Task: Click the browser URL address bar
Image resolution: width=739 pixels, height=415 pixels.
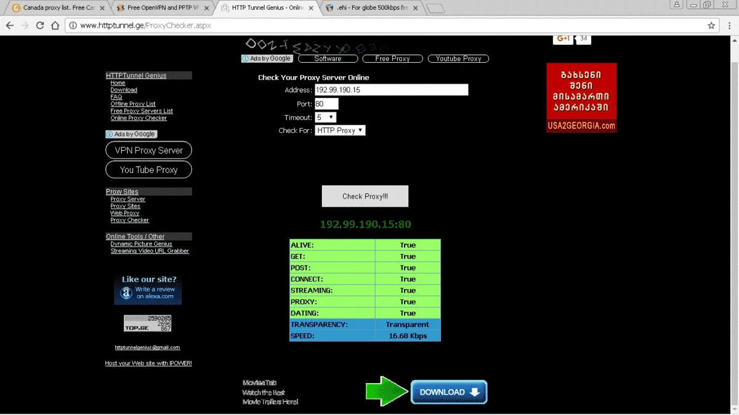Action: coord(394,26)
